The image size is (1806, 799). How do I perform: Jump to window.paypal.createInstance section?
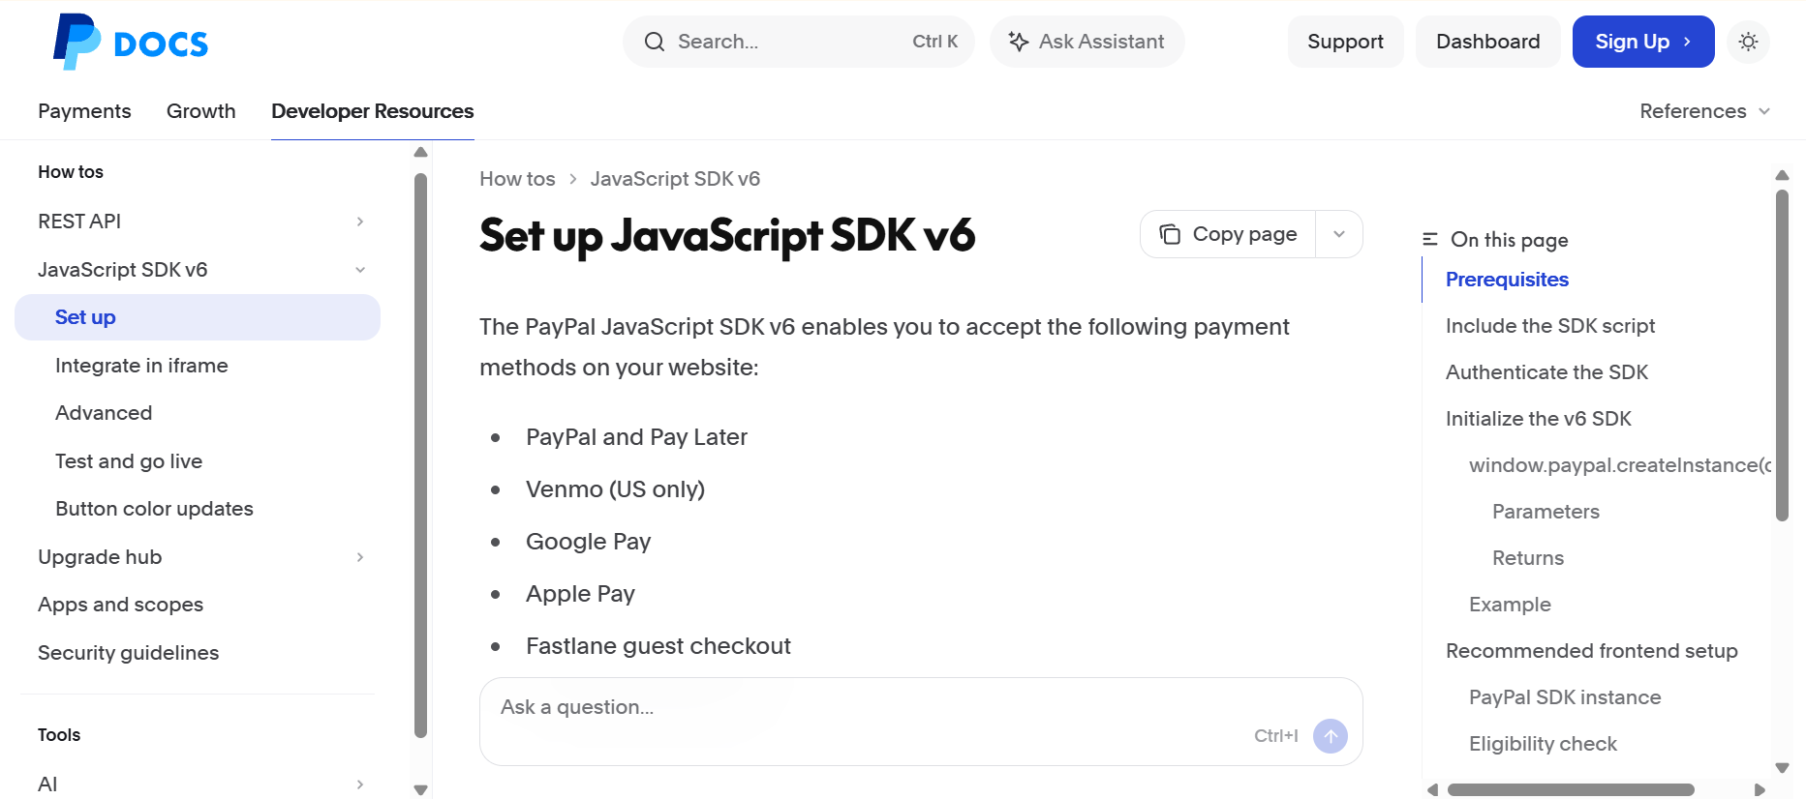1620,465
